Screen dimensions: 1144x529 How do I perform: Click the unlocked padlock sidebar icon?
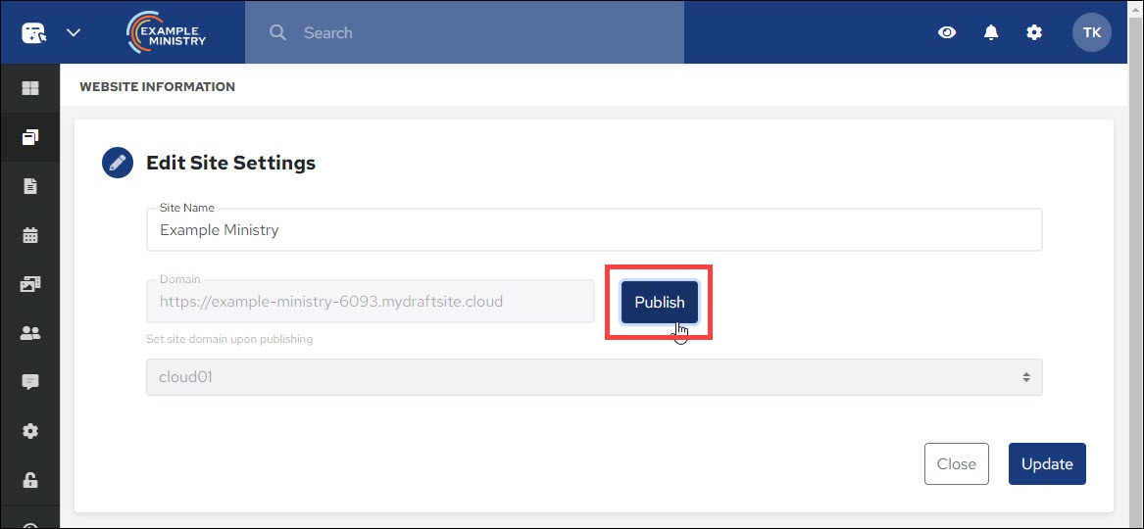pyautogui.click(x=30, y=480)
